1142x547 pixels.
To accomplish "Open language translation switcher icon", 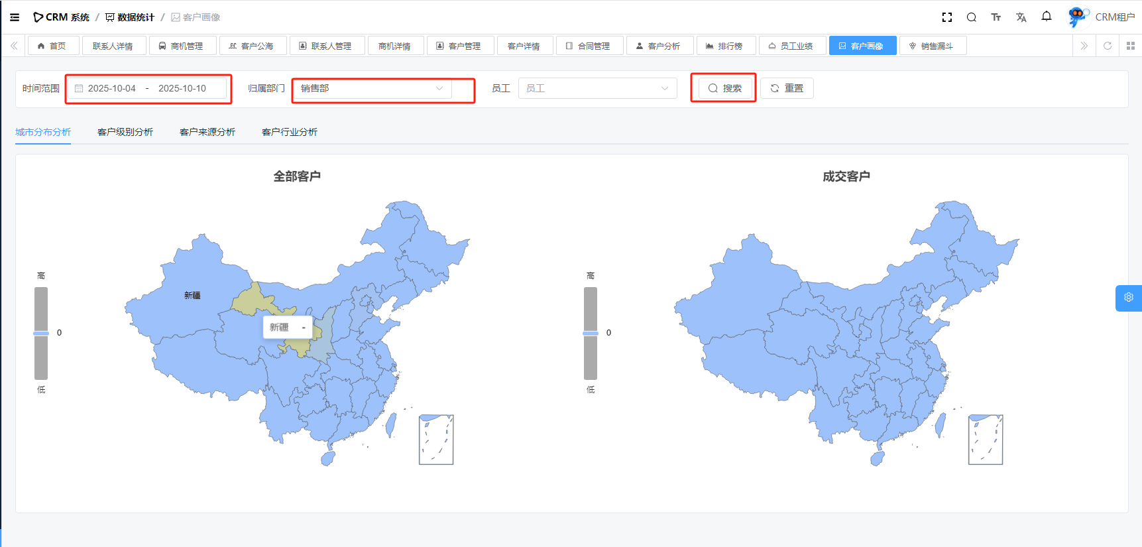I will (1021, 17).
